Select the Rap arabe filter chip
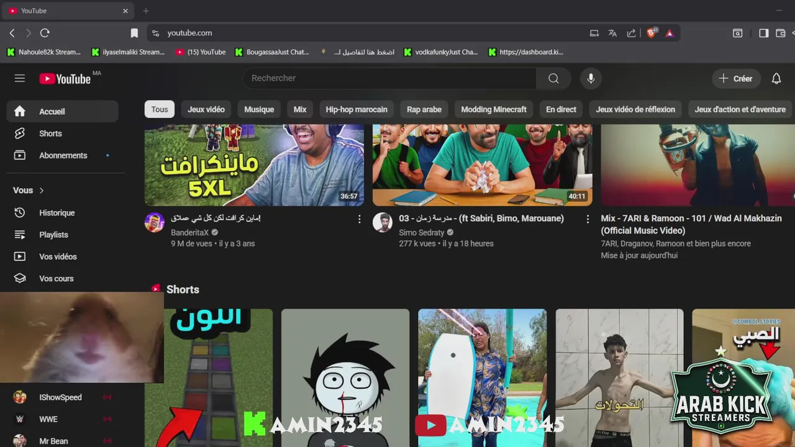 click(424, 109)
